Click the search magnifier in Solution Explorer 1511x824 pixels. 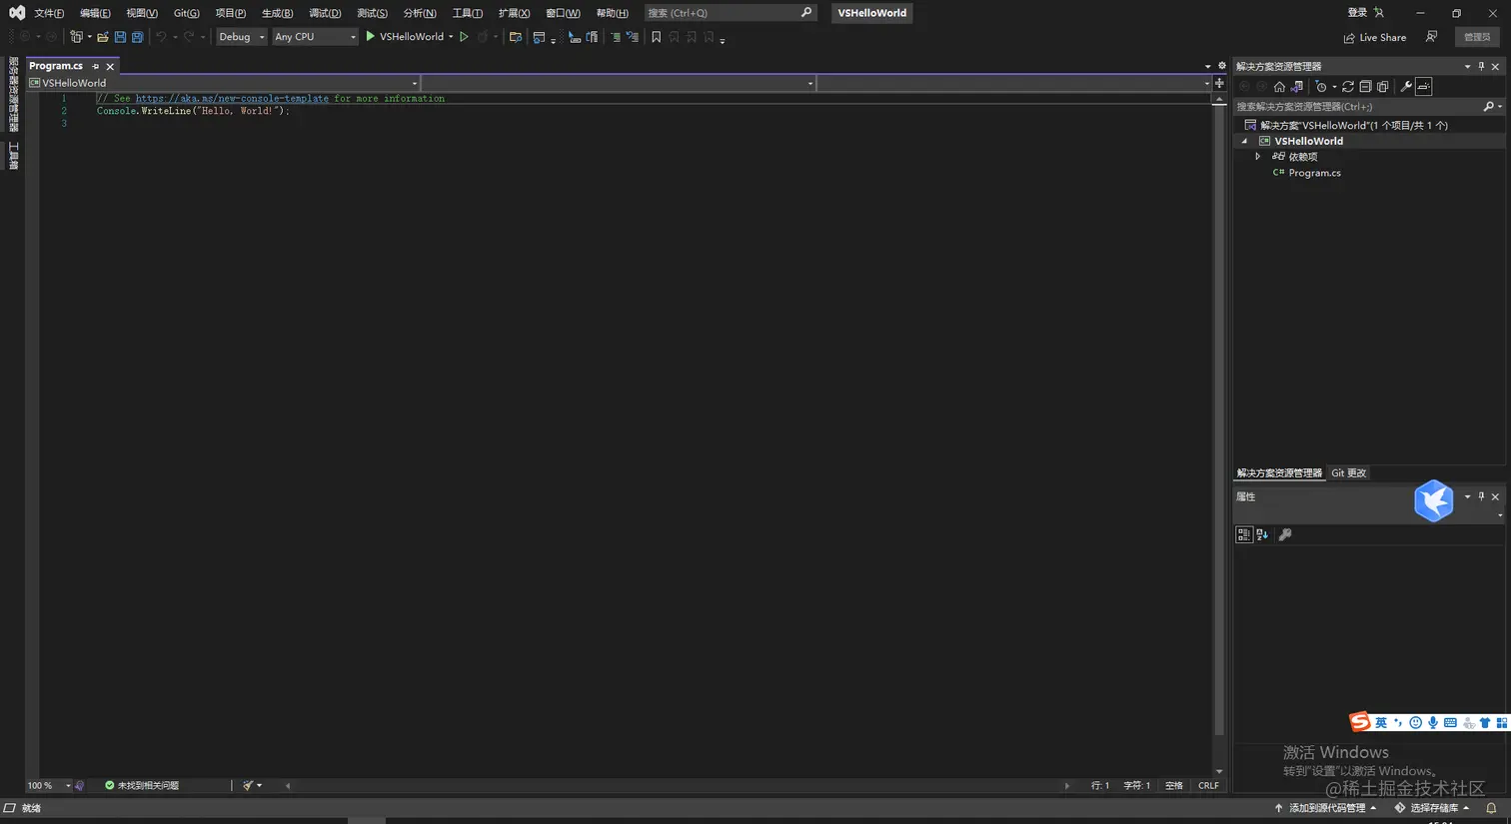tap(1489, 106)
